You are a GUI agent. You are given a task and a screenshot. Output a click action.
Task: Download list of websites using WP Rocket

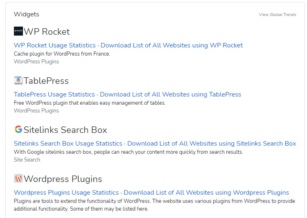click(x=172, y=45)
